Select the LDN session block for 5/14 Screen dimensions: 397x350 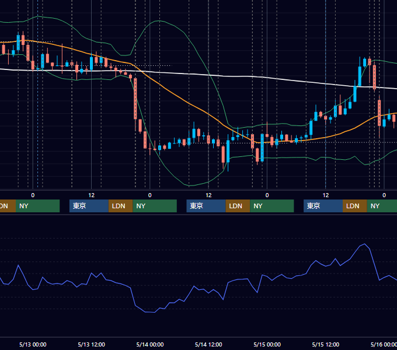click(238, 206)
